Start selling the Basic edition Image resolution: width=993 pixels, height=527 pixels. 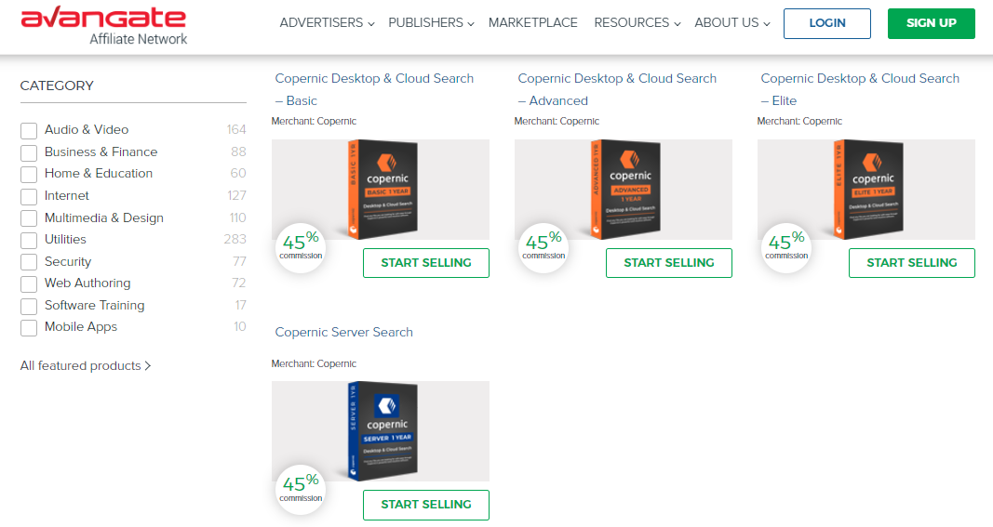[426, 262]
